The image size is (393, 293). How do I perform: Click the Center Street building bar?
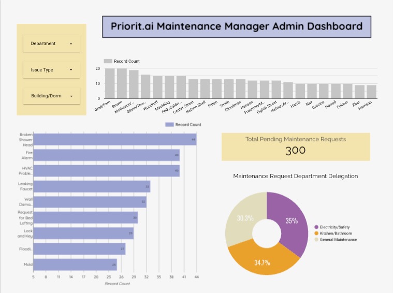point(193,89)
